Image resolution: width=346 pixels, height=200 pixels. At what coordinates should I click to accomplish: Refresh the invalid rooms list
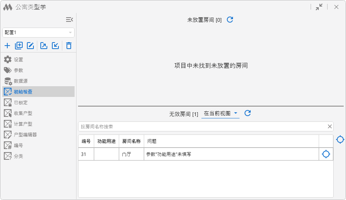(248, 113)
